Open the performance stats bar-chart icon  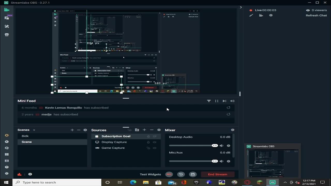[x=19, y=174]
